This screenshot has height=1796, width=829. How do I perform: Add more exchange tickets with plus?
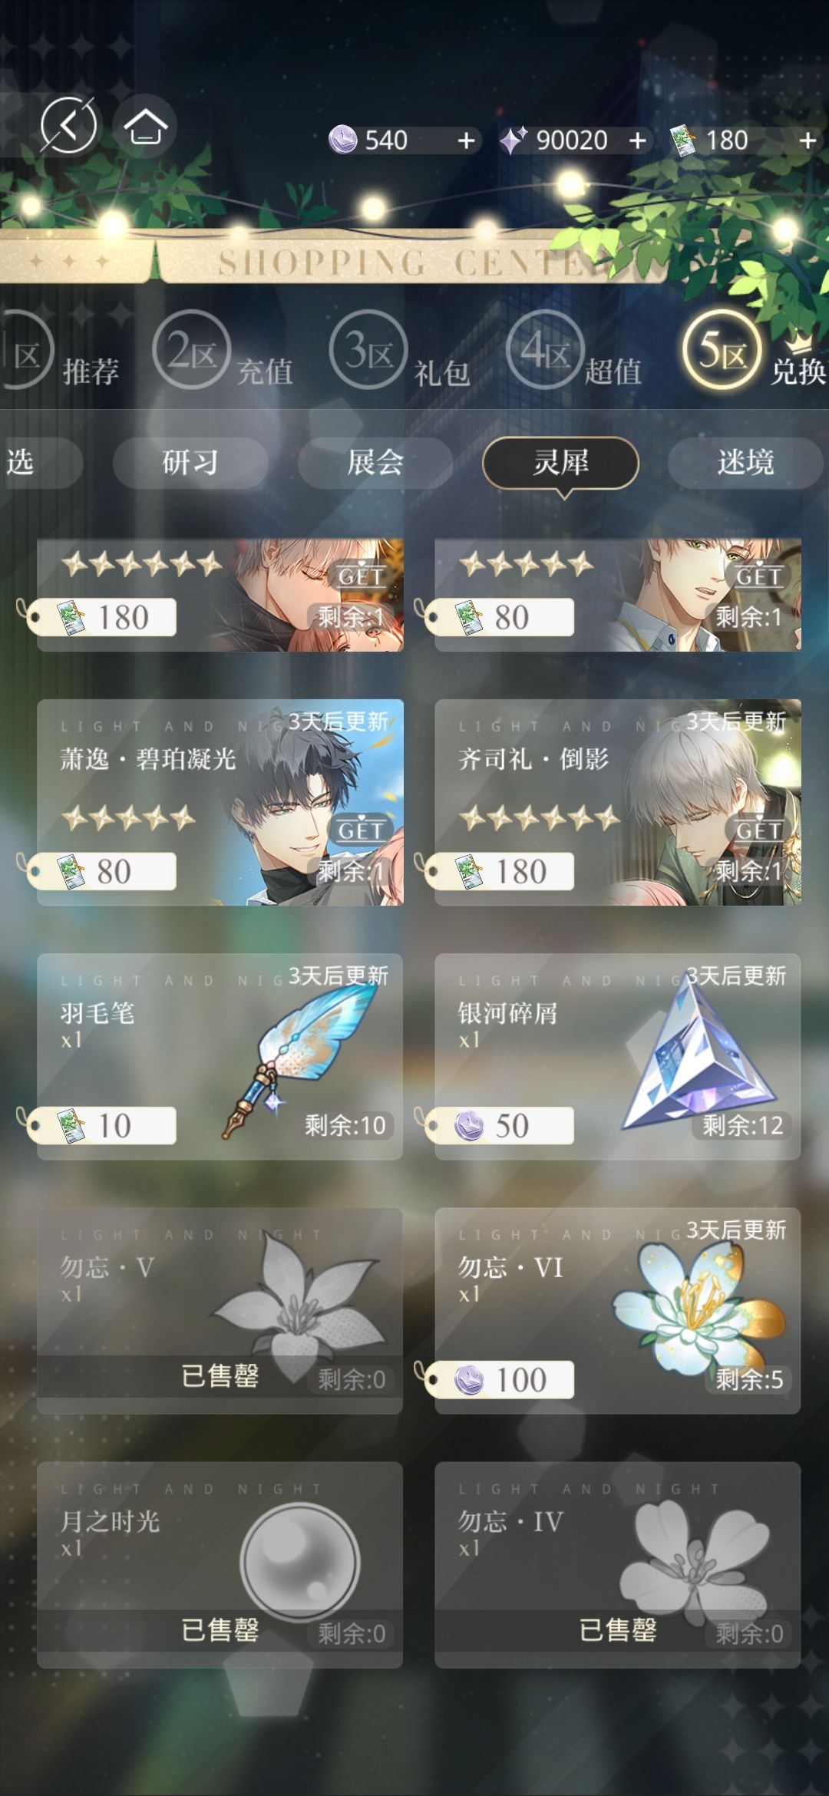pos(807,140)
